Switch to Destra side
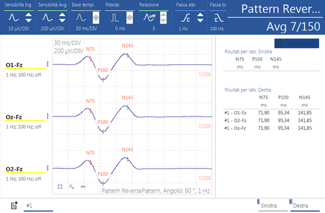The image size is (325, 213). (x=300, y=205)
